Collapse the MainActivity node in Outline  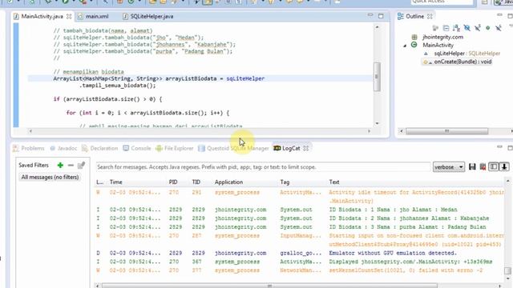(405, 46)
